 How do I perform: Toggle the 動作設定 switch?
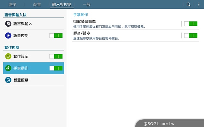point(56,56)
